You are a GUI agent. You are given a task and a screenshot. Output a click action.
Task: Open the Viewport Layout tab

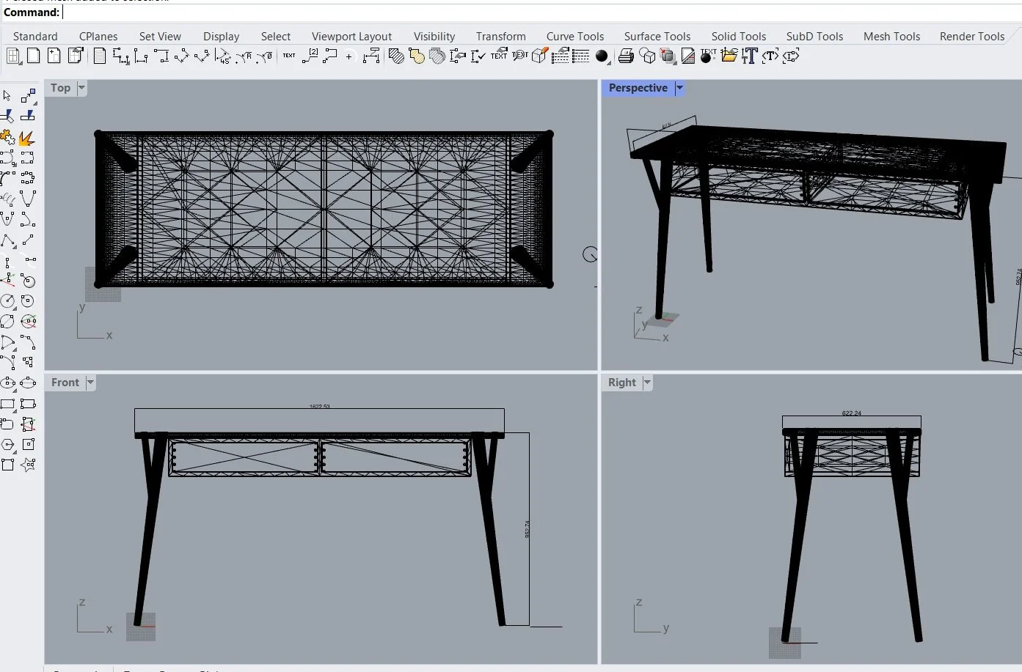352,36
